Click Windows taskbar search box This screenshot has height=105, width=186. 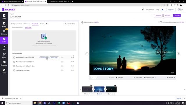click(x=19, y=103)
